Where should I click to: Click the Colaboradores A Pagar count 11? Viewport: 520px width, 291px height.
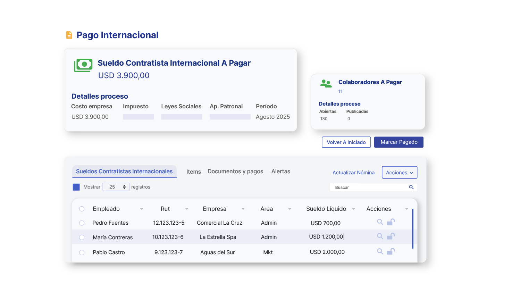point(341,92)
